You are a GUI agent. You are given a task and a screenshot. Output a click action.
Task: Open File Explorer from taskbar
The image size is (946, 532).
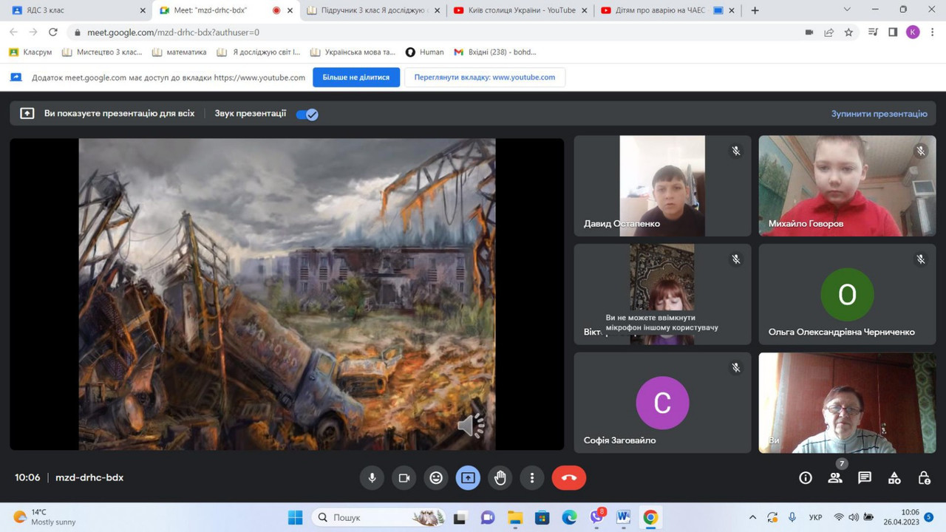pyautogui.click(x=514, y=517)
